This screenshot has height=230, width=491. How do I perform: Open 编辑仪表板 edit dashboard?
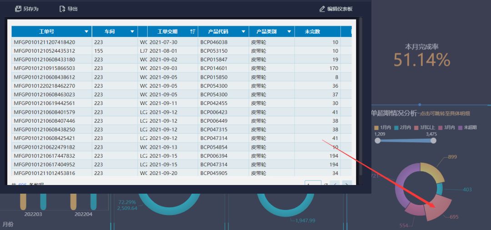coord(336,9)
